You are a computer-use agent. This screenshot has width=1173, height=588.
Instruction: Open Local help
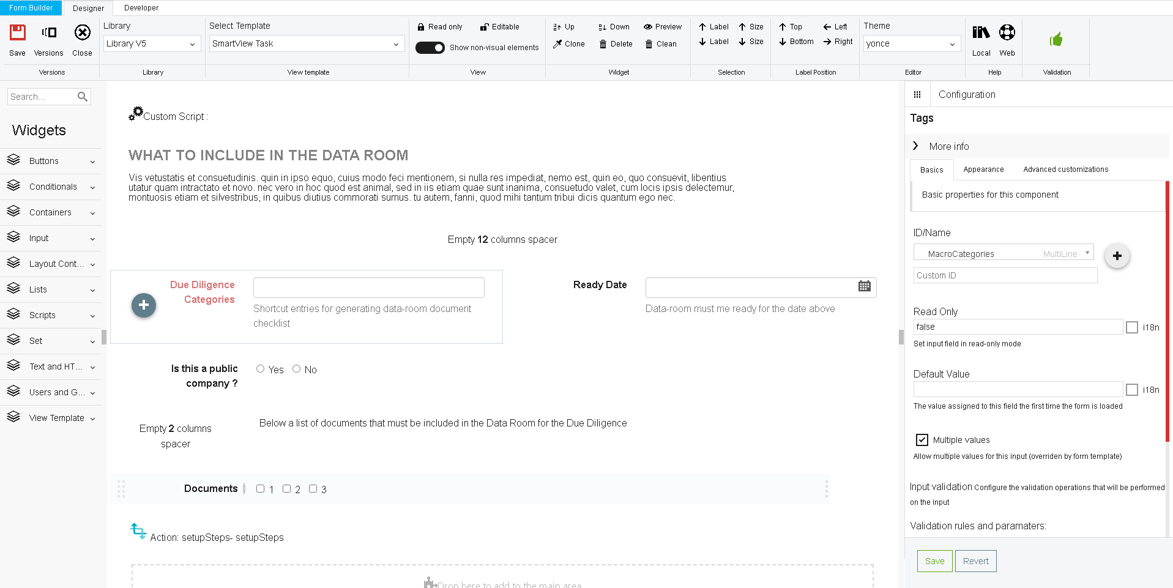click(981, 39)
